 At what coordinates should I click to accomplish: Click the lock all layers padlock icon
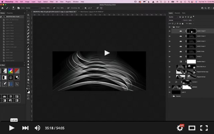pos(183,23)
